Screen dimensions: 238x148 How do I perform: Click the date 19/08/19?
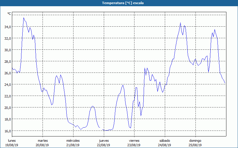point(12,145)
